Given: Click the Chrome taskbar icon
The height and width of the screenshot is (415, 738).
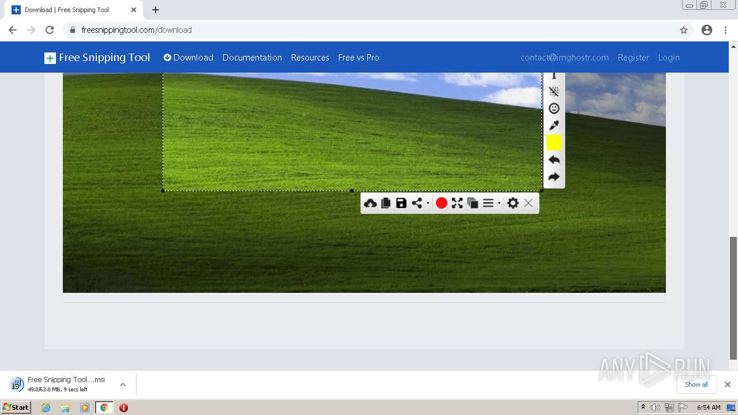Looking at the screenshot, I should pos(104,408).
